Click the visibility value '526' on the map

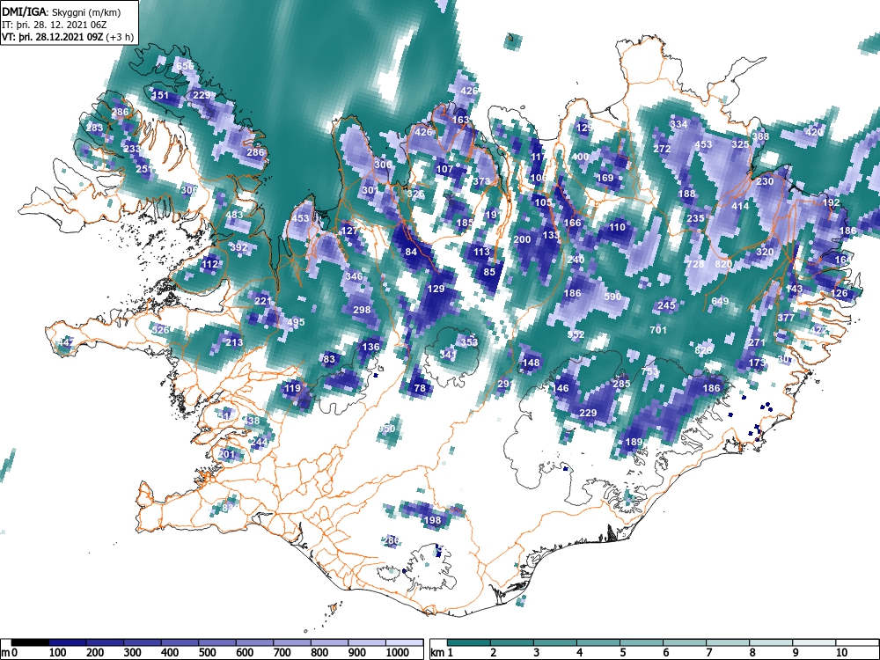click(x=160, y=329)
